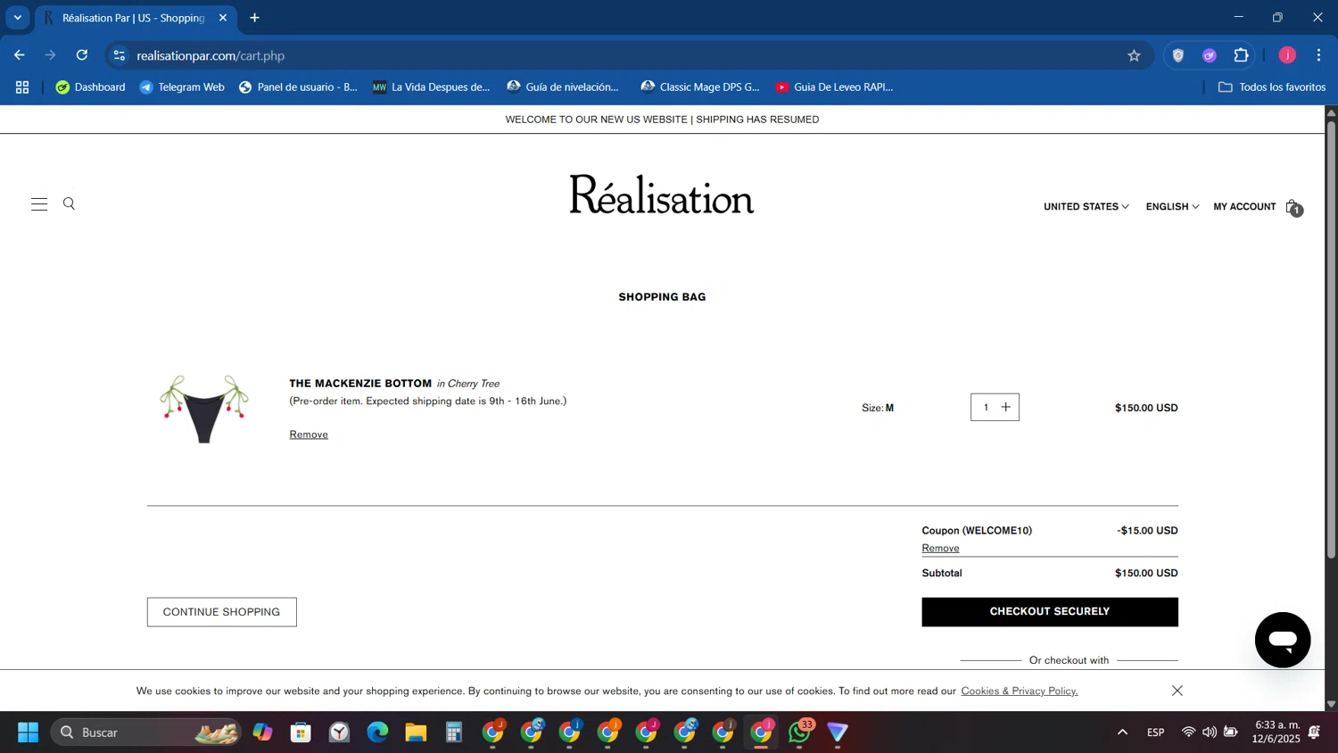Open Telegram Web bookmark
This screenshot has height=753, width=1338.
pyautogui.click(x=182, y=87)
